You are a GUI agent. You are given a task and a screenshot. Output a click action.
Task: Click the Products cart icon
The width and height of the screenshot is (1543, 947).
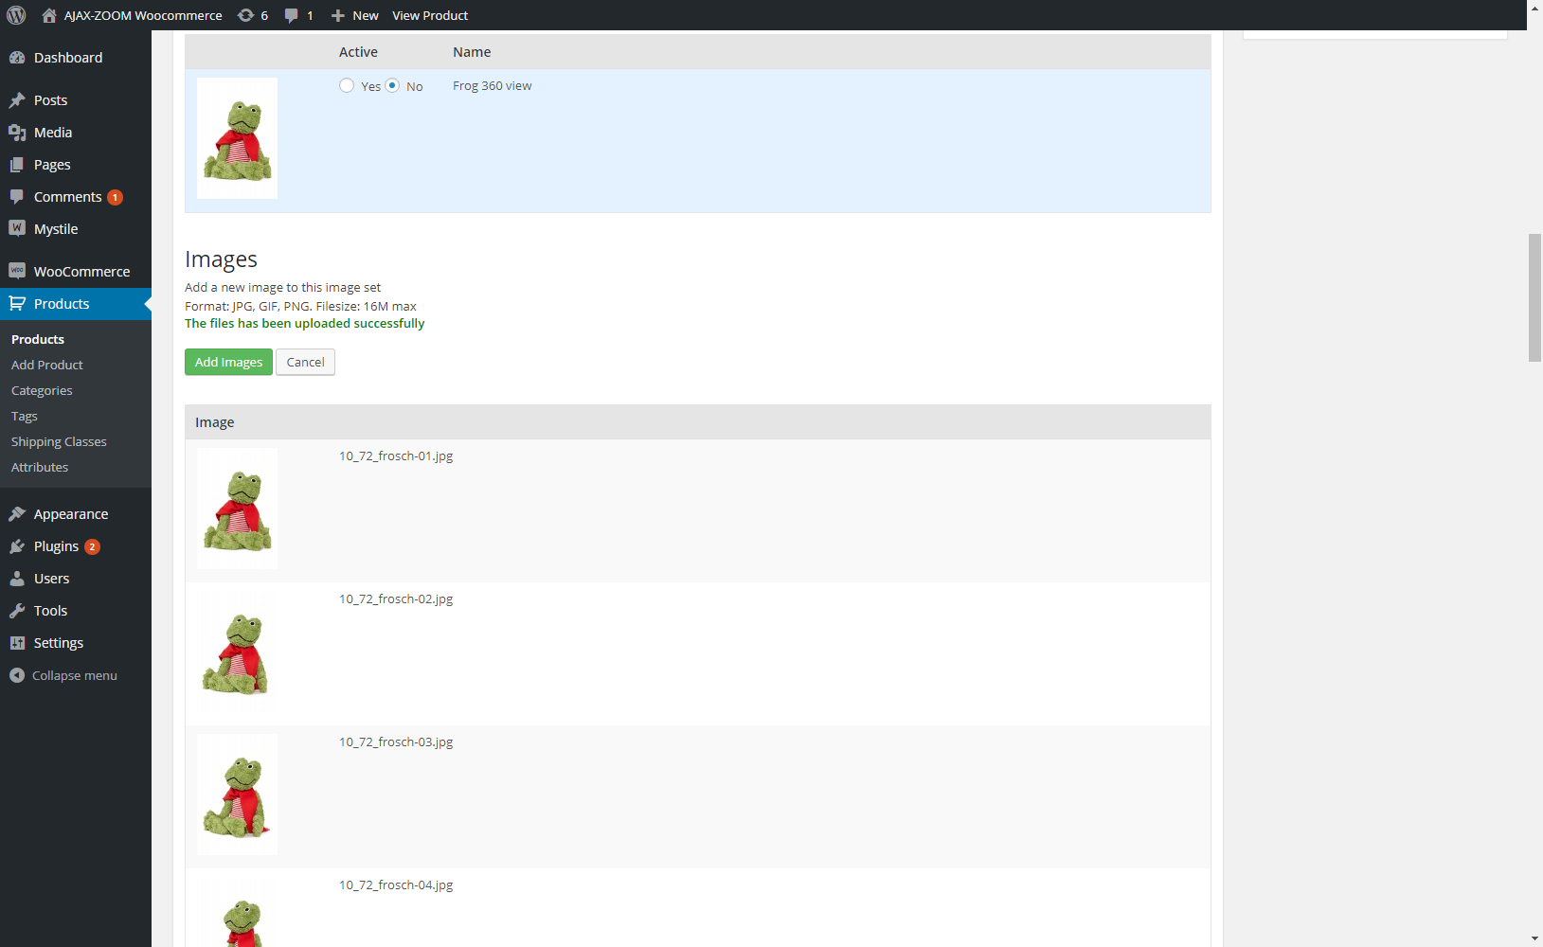coord(17,304)
